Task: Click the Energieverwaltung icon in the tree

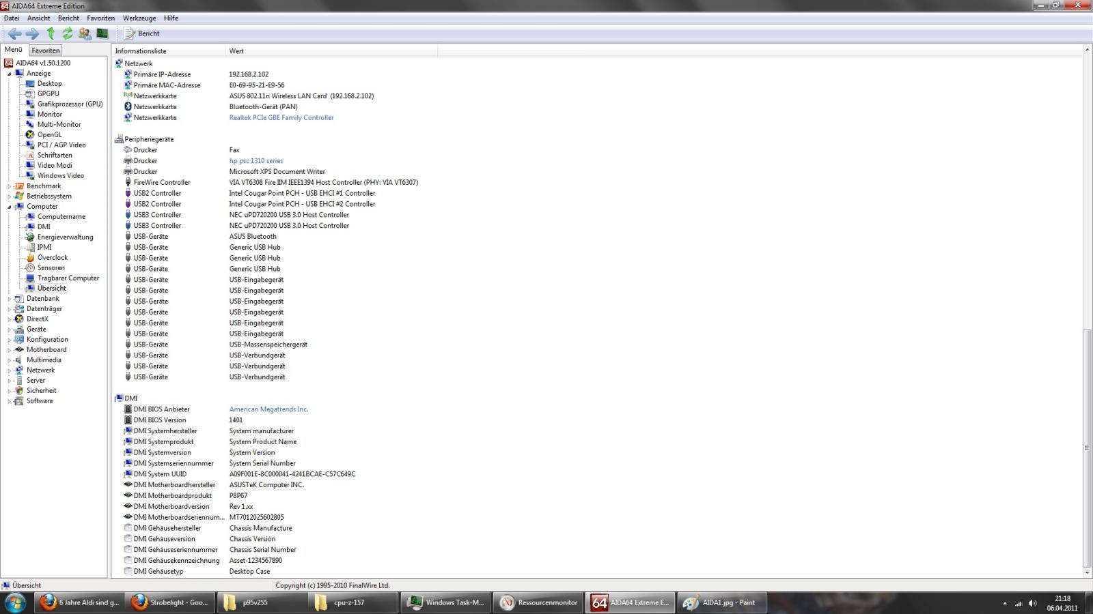Action: tap(30, 237)
